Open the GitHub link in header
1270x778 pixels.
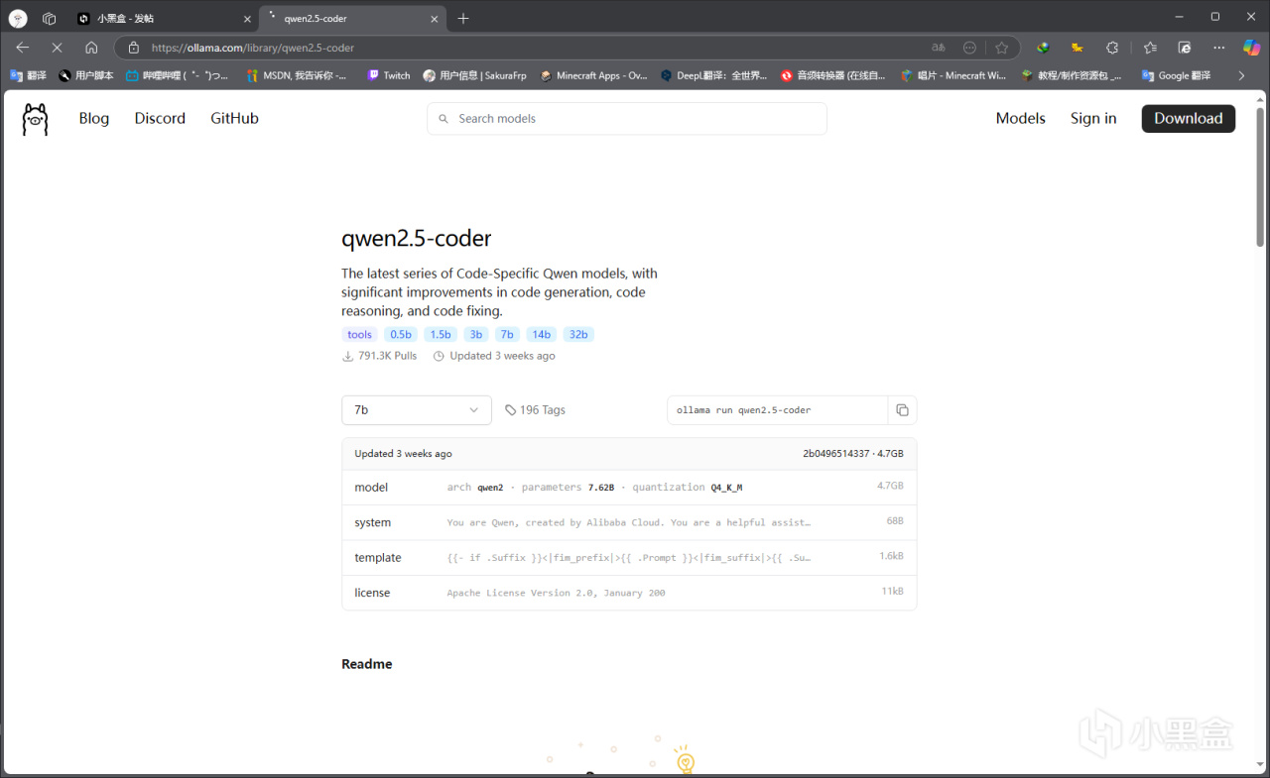[234, 119]
